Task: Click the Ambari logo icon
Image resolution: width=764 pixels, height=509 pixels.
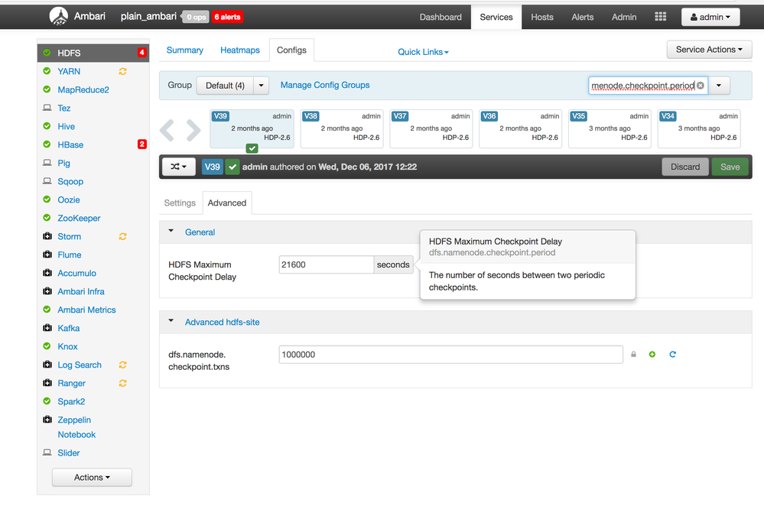Action: point(58,16)
